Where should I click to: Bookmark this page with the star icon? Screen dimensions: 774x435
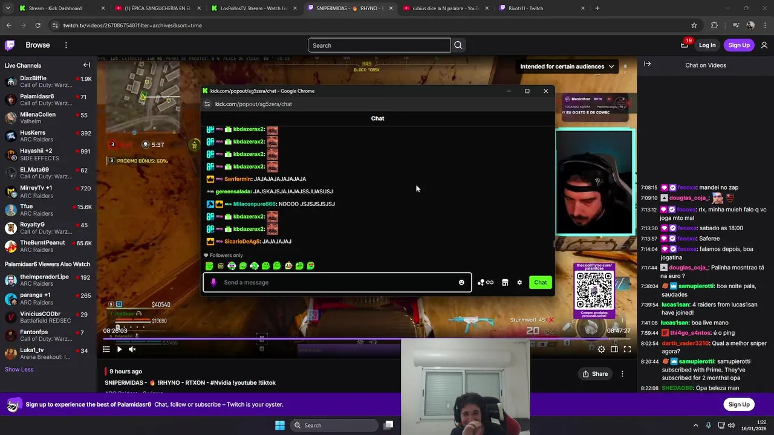click(694, 25)
